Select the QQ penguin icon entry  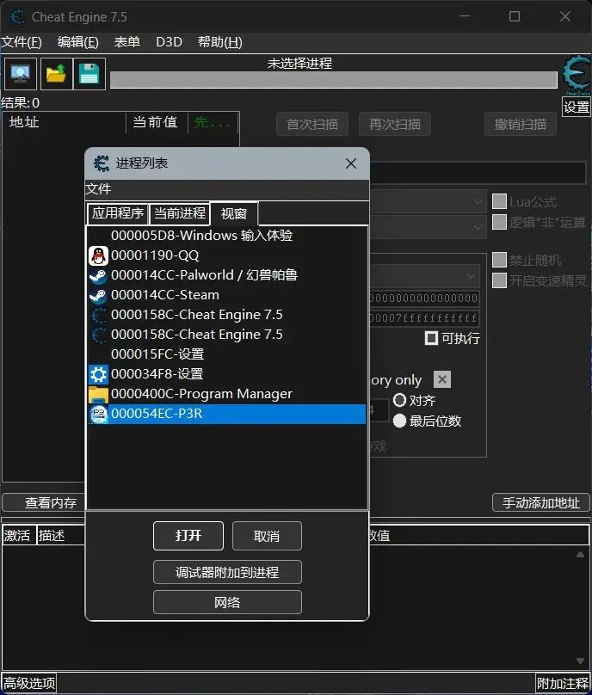pos(98,255)
